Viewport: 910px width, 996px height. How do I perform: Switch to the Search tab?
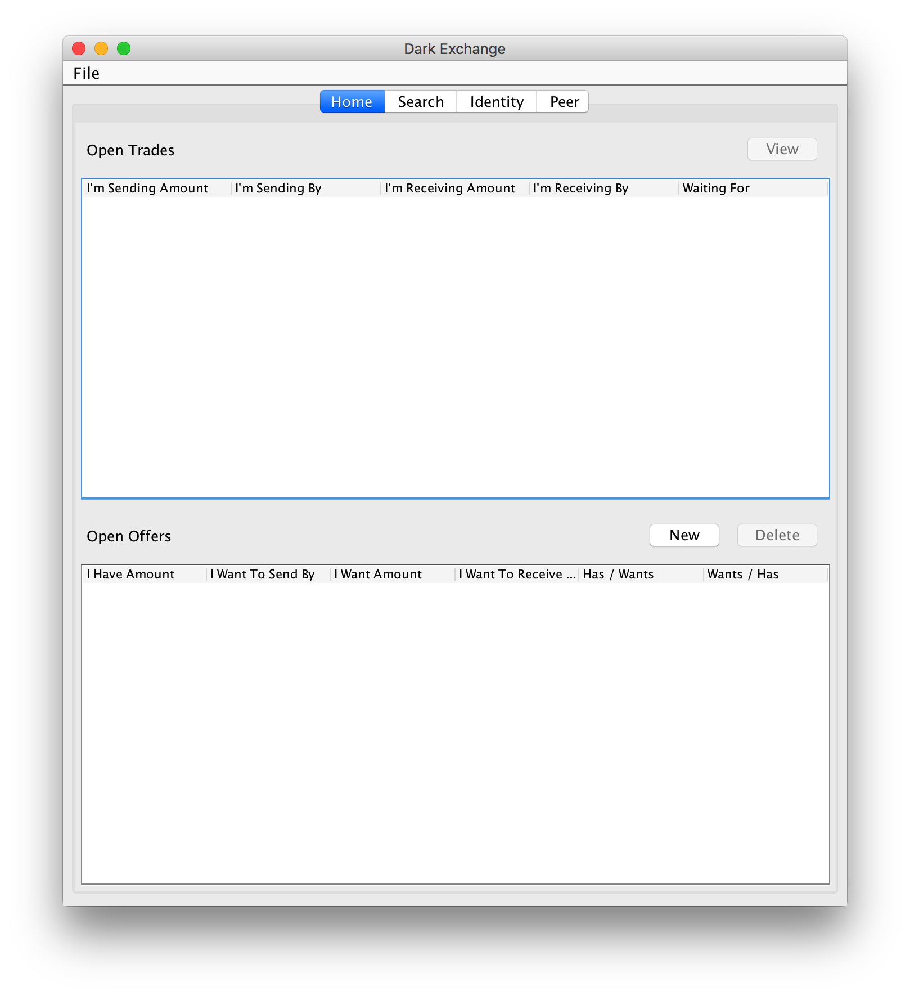coord(420,102)
